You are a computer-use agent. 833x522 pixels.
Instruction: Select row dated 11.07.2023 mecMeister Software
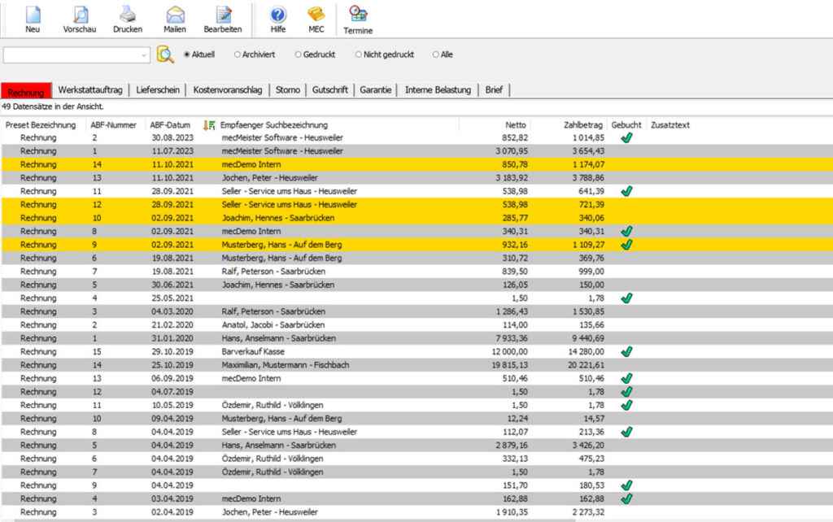416,150
